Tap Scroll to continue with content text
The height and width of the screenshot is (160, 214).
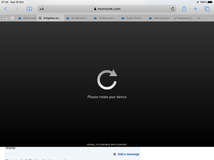[107, 145]
